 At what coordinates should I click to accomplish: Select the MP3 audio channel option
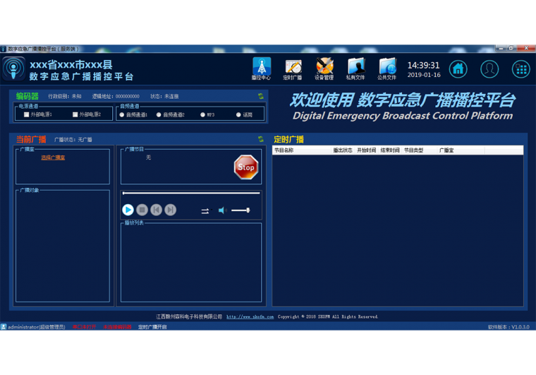click(x=202, y=114)
